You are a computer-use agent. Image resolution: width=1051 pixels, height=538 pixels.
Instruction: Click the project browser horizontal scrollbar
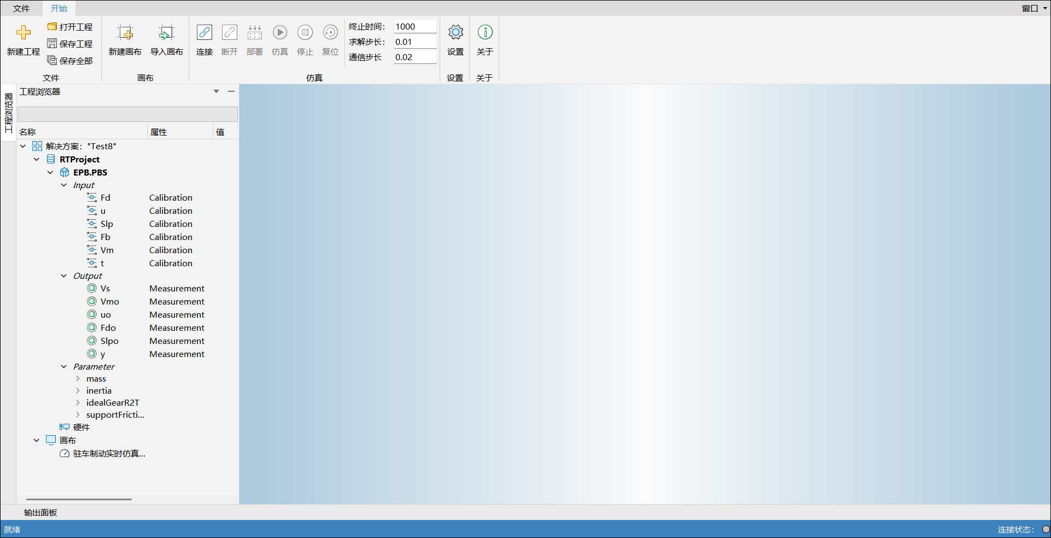[79, 499]
